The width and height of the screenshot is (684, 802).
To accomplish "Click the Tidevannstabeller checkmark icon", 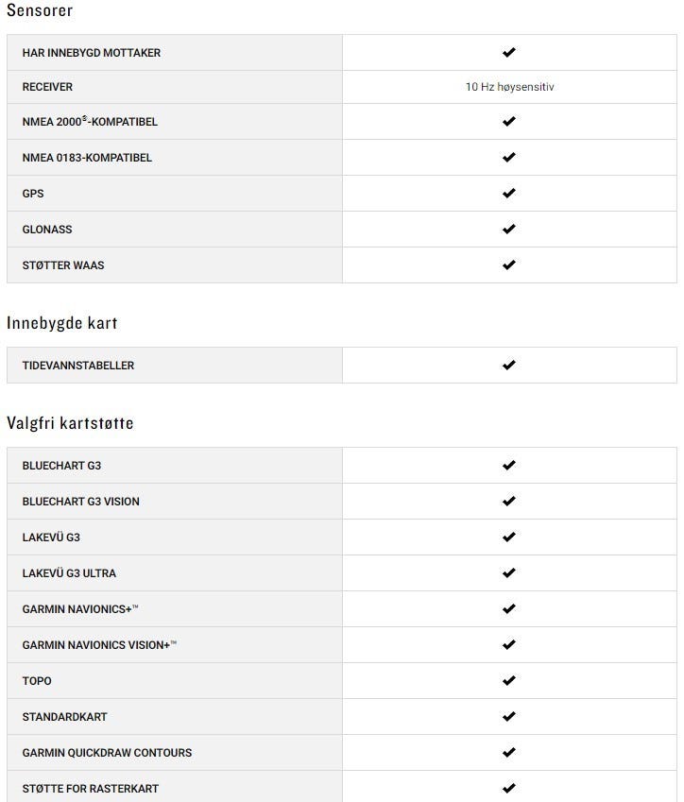I will coord(509,366).
